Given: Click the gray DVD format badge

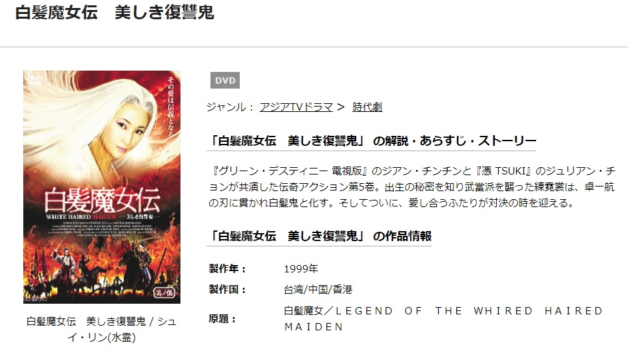Looking at the screenshot, I should click(225, 81).
